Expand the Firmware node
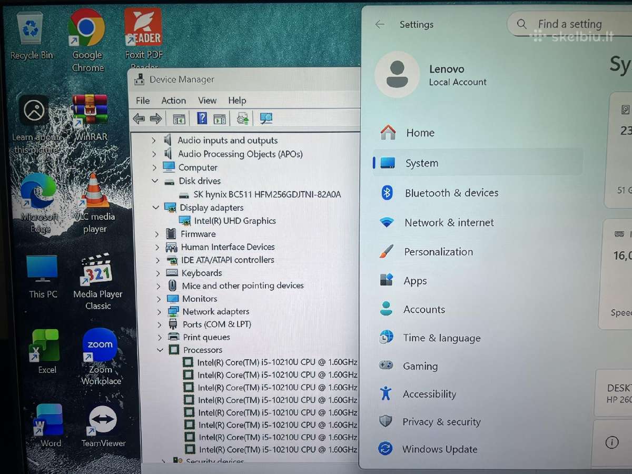632x474 pixels. (x=156, y=234)
